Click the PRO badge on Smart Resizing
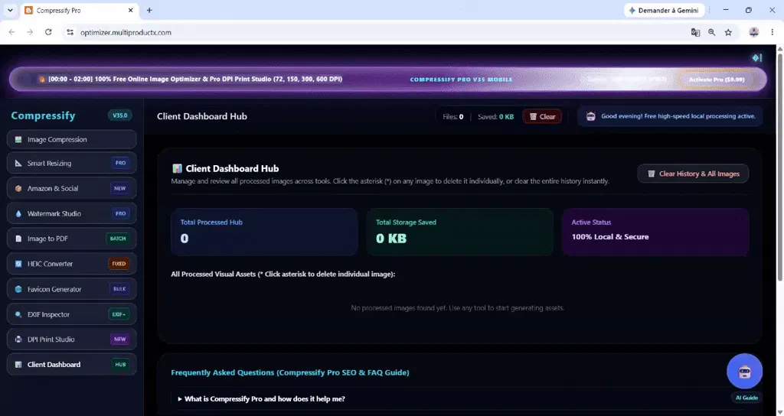 120,163
